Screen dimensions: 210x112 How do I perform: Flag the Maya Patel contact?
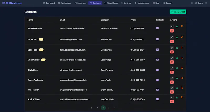point(182,48)
